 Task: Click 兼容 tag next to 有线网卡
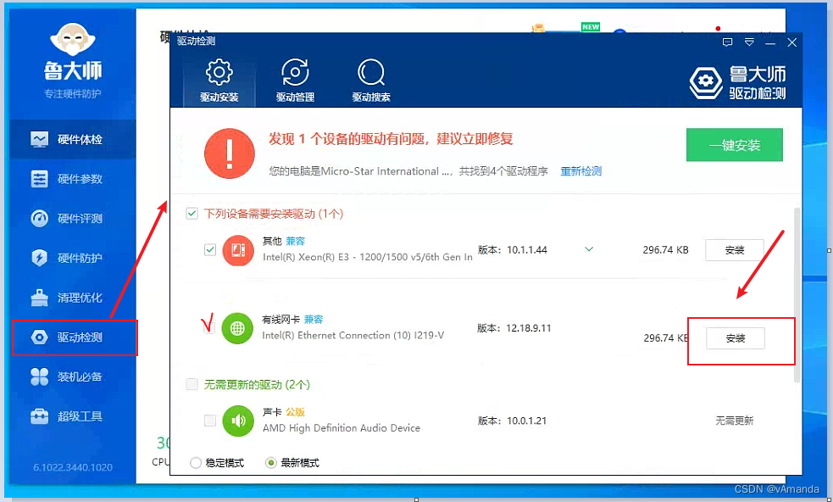coord(314,319)
